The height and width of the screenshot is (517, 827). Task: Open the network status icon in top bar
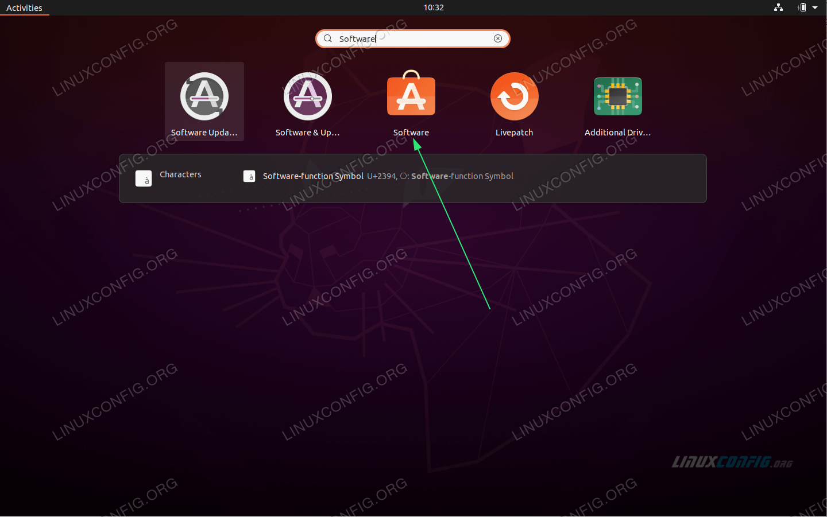click(778, 7)
